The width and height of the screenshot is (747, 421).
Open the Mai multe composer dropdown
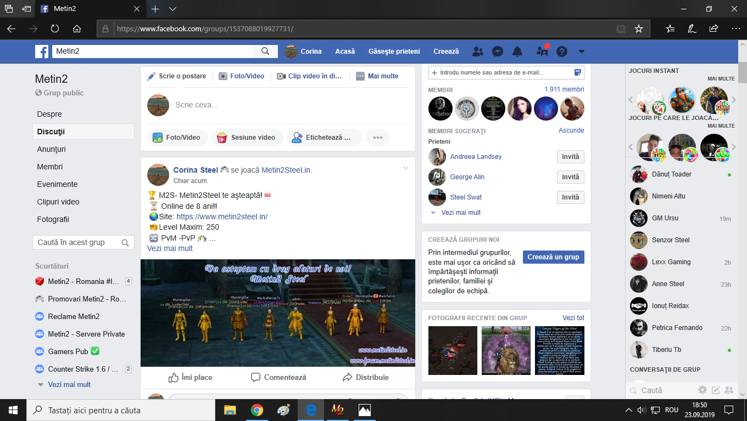pos(377,76)
